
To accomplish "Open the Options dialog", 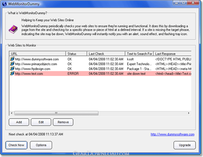I will (x=41, y=145).
